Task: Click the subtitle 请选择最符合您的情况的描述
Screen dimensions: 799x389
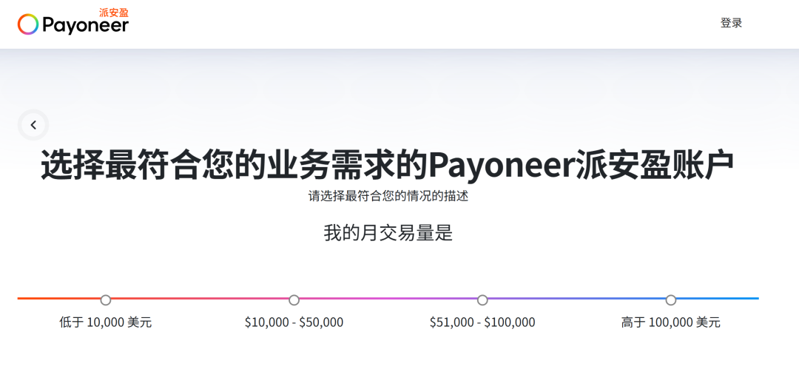Action: [388, 196]
